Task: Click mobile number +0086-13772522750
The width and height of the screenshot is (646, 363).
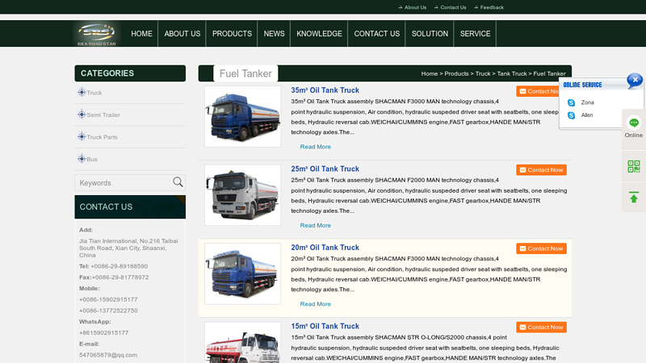Action: 108,311
